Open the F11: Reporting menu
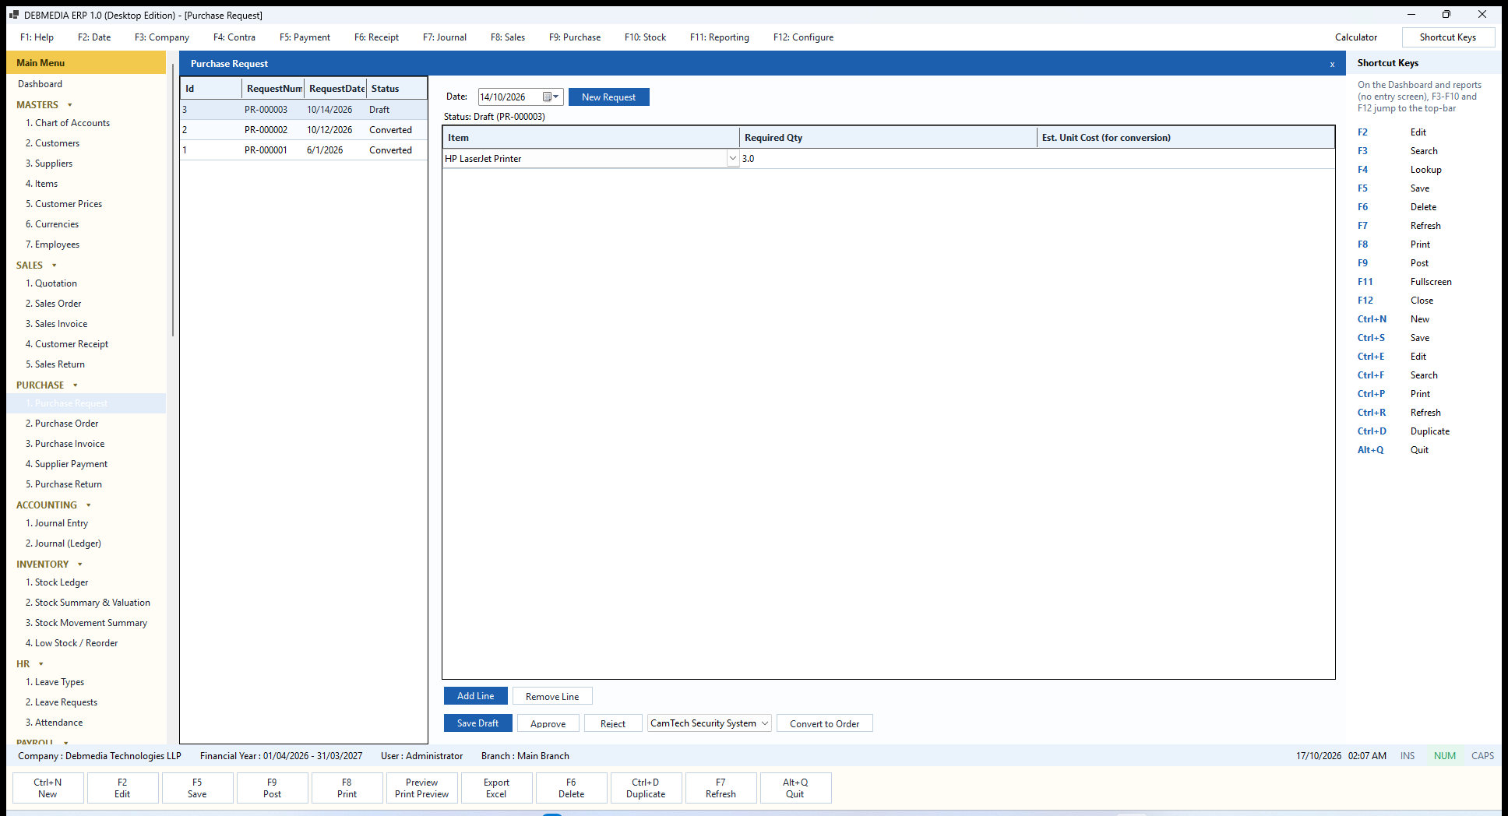The height and width of the screenshot is (816, 1508). pos(720,37)
